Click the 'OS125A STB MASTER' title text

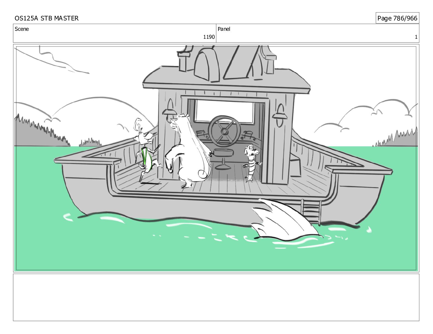[x=46, y=18]
